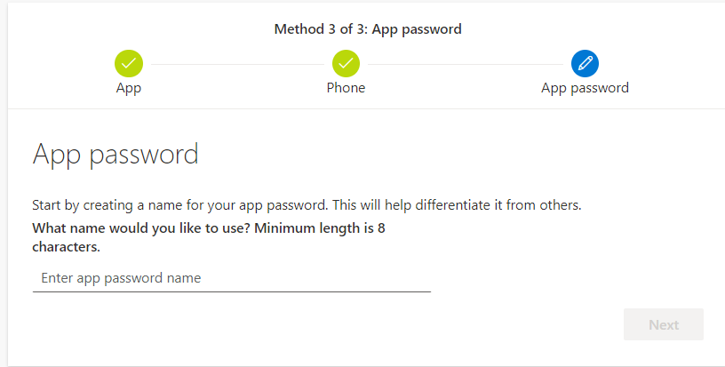Click the "Method 3 of 3" title text
Screen dimensions: 725x367
[x=317, y=29]
